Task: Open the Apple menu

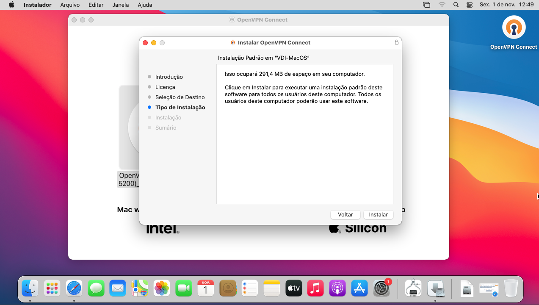Action: (x=11, y=5)
